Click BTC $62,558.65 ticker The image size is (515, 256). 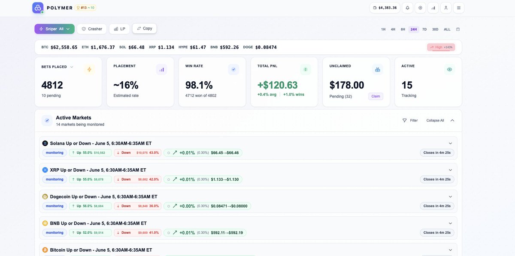click(59, 47)
